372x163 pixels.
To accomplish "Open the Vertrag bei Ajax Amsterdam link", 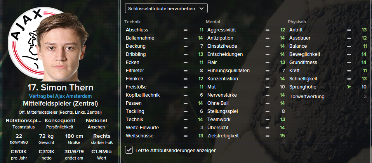I will coord(60,96).
